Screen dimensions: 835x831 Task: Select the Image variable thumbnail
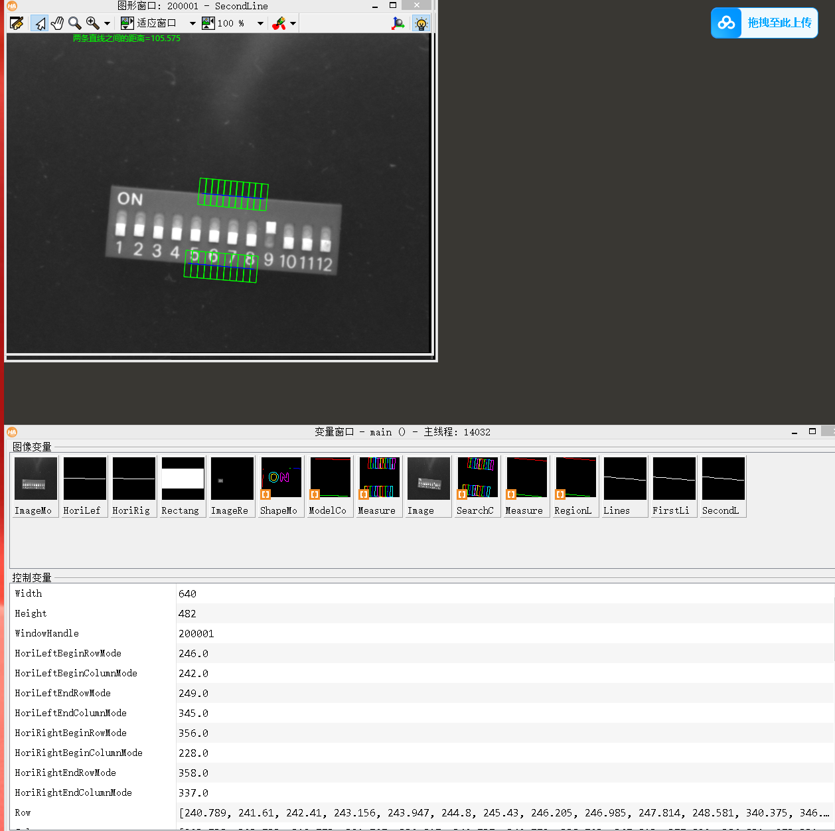click(429, 487)
